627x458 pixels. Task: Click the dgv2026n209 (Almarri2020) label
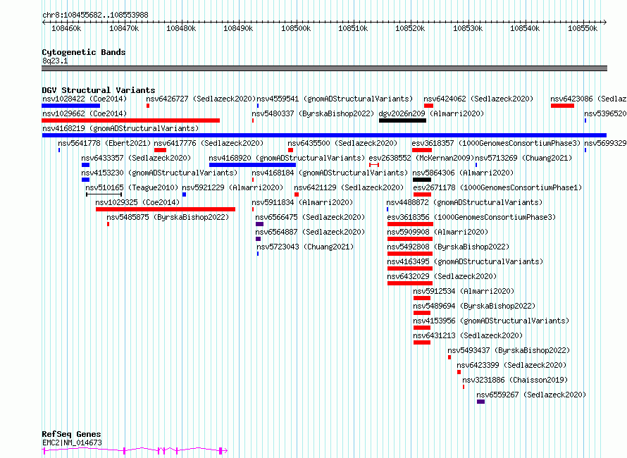431,113
